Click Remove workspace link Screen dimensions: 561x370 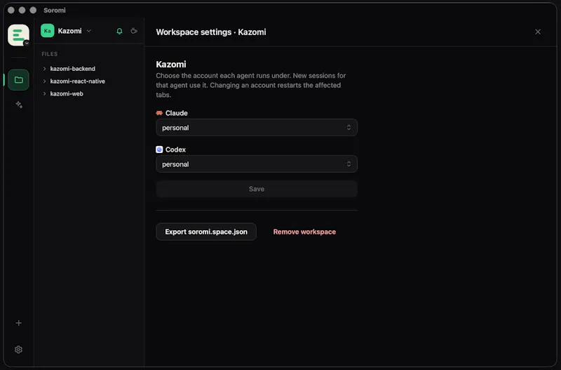[x=304, y=232]
